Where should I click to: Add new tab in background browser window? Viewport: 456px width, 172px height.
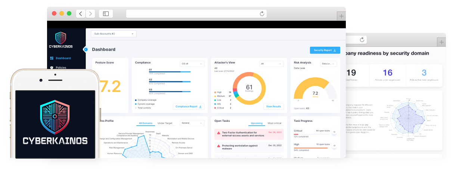[x=441, y=42]
